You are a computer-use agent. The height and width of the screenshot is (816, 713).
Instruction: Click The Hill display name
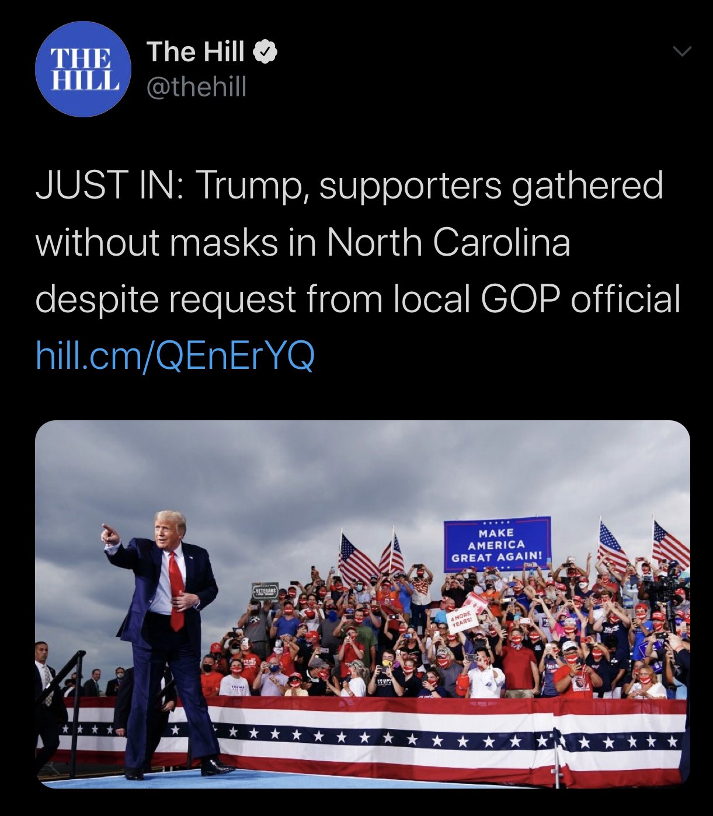(196, 52)
